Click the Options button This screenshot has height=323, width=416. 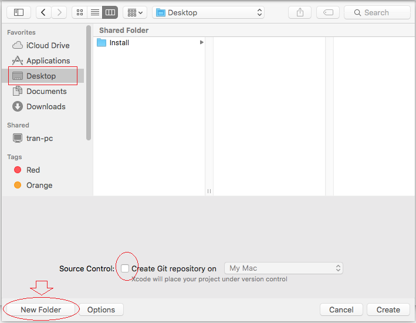(x=101, y=309)
